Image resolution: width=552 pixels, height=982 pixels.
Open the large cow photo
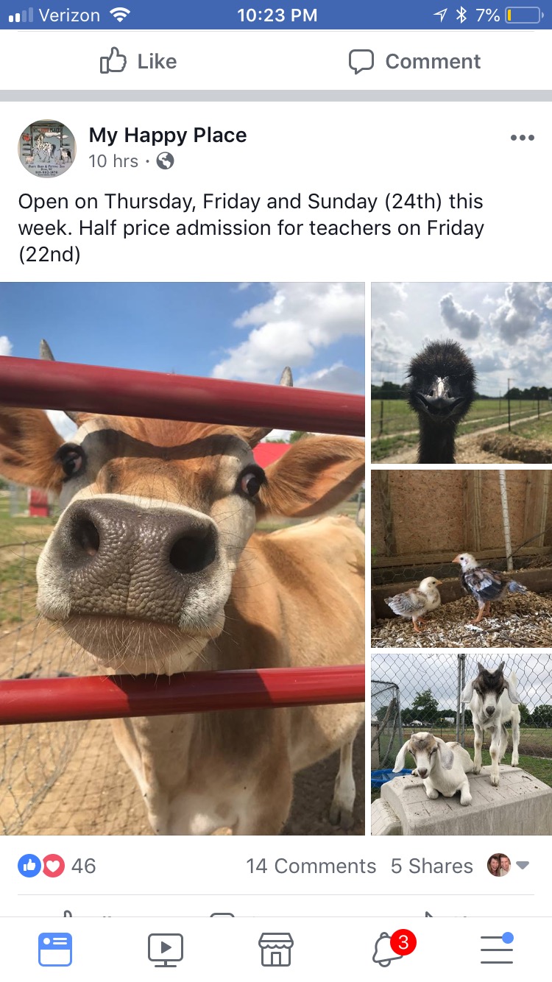pos(183,559)
